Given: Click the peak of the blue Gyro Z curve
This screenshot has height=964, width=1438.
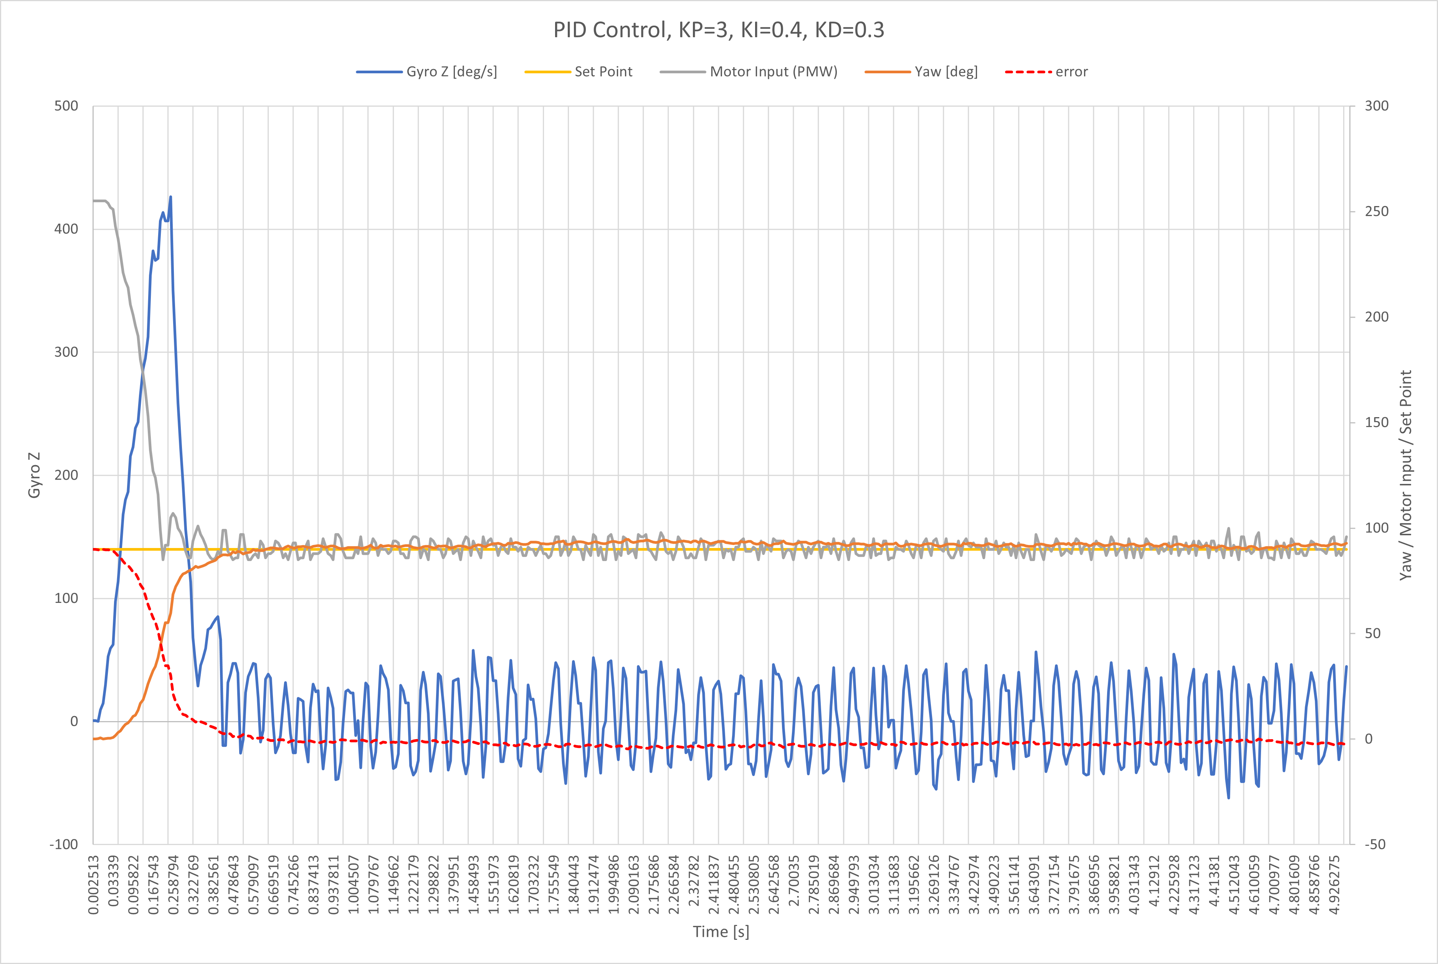Looking at the screenshot, I should 170,197.
